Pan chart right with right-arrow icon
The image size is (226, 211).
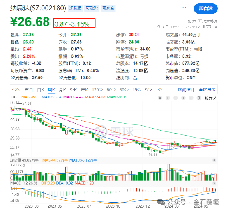tap(191, 98)
